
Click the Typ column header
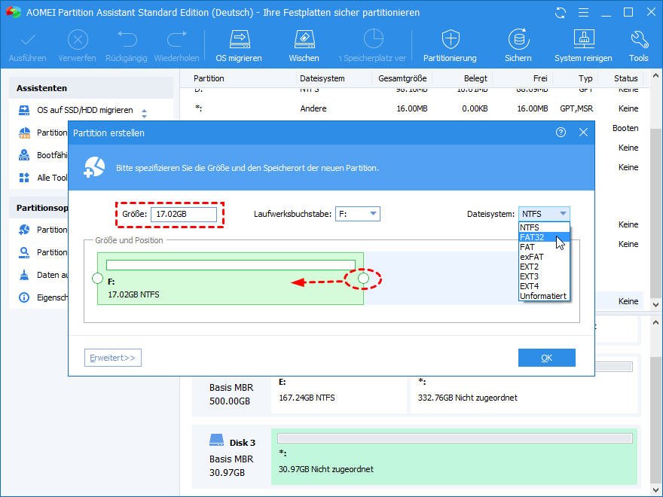(x=585, y=78)
